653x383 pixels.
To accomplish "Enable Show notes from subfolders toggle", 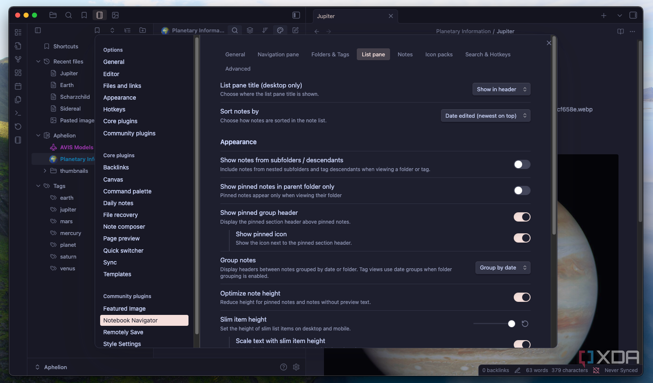I will [522, 164].
